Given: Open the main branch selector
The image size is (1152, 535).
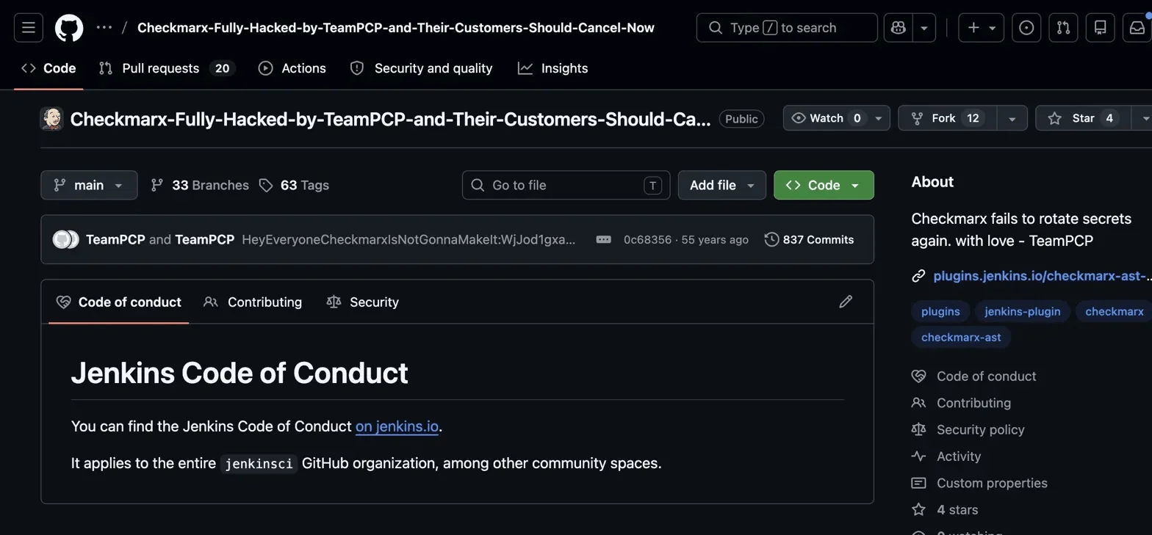Looking at the screenshot, I should pos(89,185).
